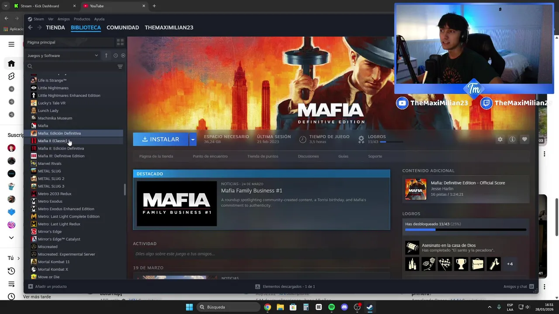Switch to COMUNIDAD tab
The image size is (559, 314).
tap(123, 27)
